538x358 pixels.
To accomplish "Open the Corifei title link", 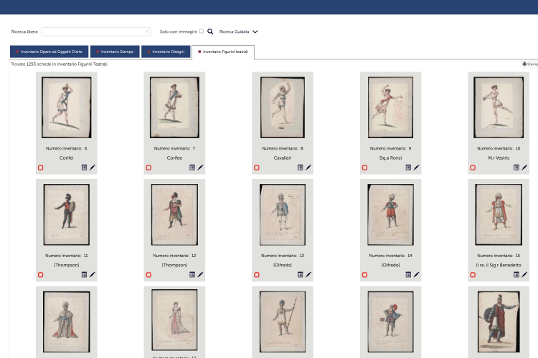I will point(67,158).
